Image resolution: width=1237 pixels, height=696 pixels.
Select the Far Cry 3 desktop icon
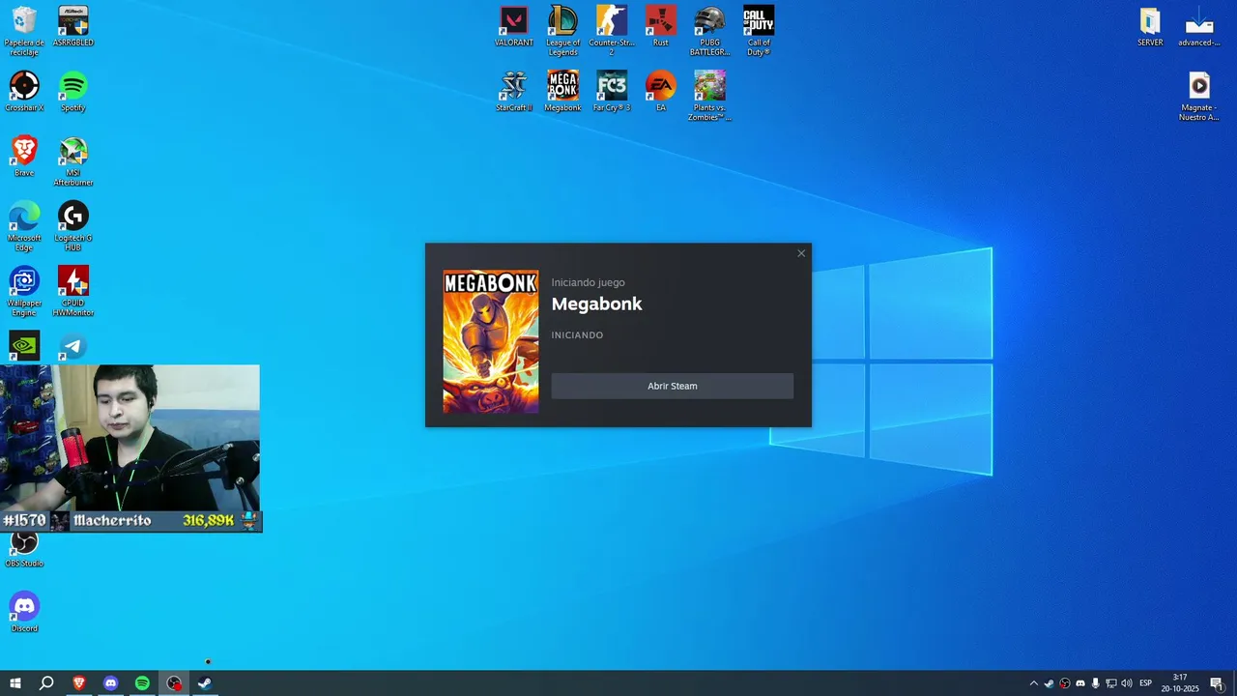click(612, 92)
